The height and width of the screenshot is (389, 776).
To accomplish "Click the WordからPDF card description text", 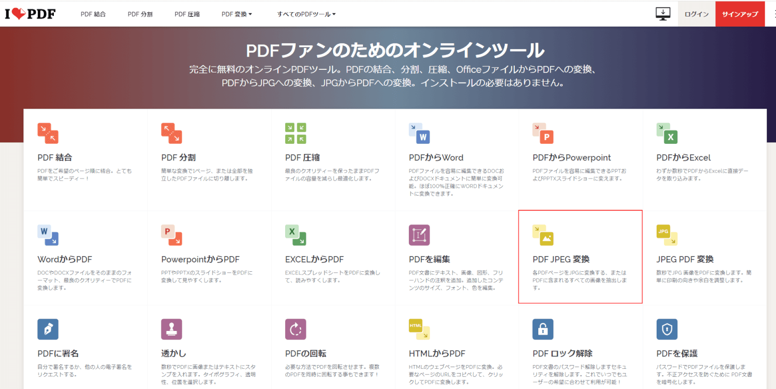I will point(84,280).
